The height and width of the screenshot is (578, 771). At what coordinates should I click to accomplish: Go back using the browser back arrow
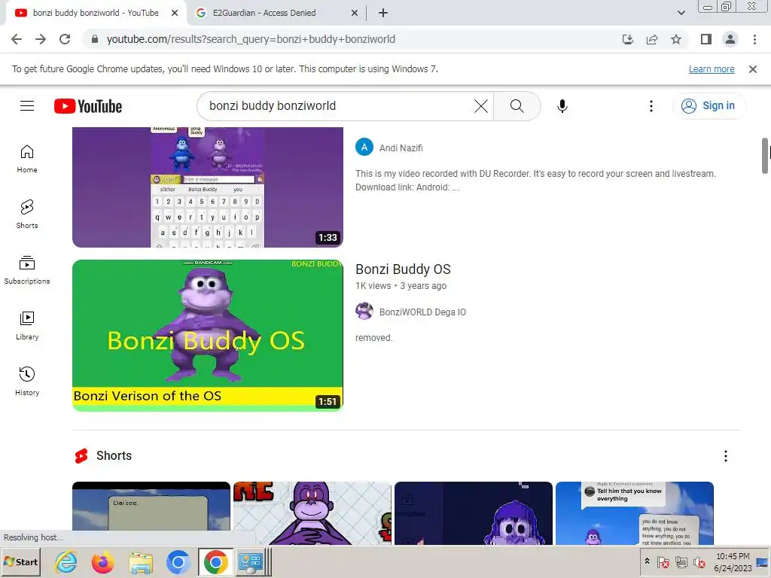click(17, 39)
